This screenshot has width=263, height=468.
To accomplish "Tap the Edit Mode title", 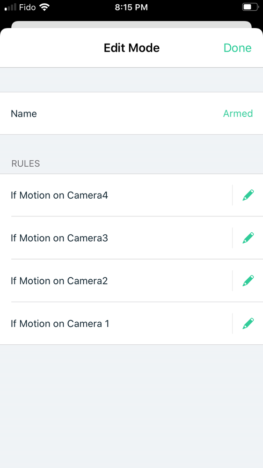I will coord(131,48).
